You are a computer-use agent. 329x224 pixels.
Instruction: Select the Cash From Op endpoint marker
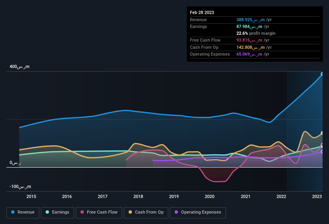[x=322, y=133]
